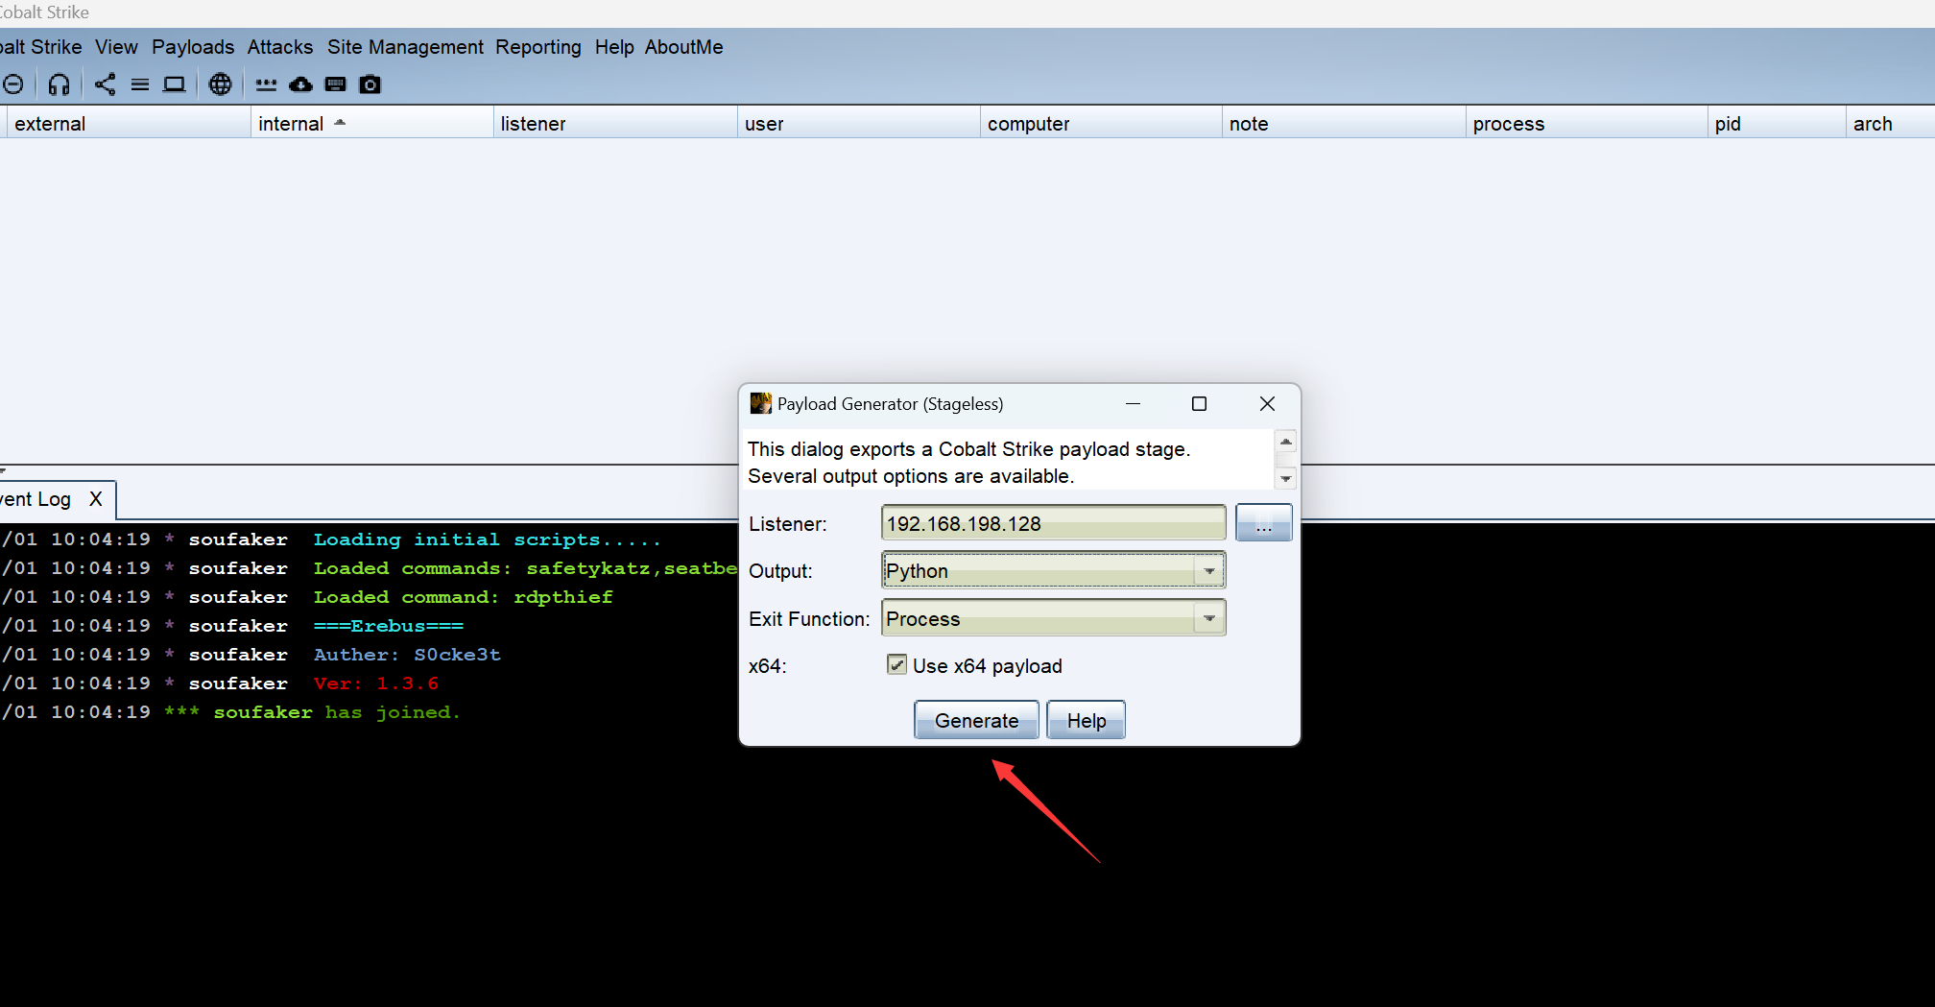Open the View menu
Viewport: 1935px width, 1007px height.
[116, 47]
